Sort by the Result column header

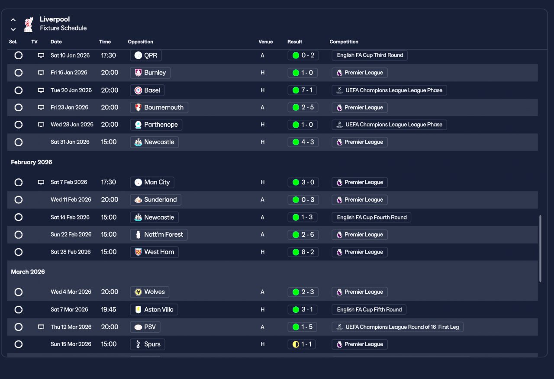(295, 42)
